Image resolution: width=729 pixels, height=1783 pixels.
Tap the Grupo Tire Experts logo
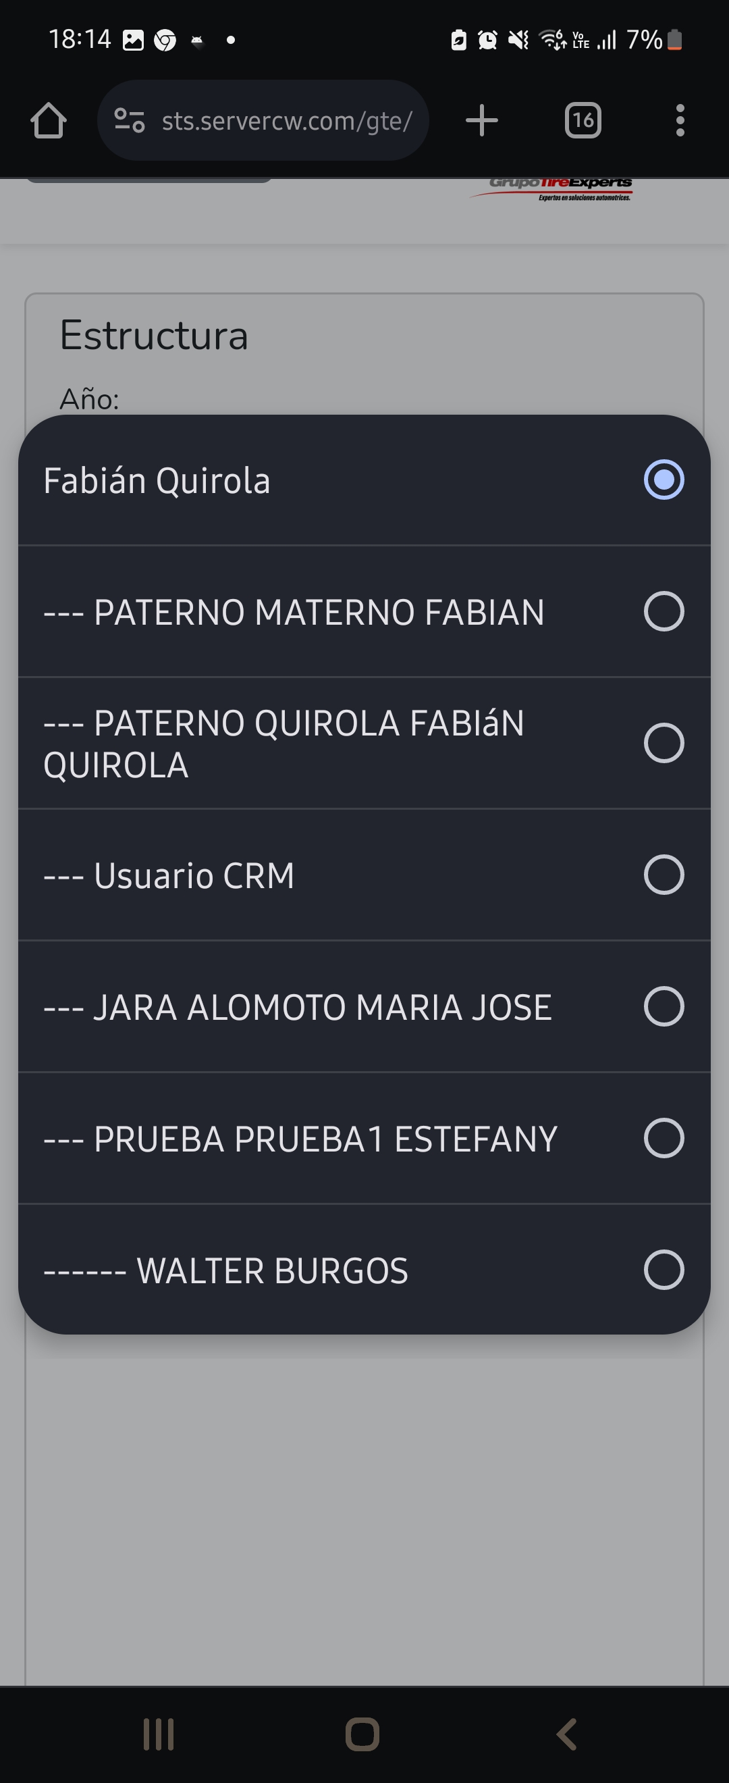560,188
